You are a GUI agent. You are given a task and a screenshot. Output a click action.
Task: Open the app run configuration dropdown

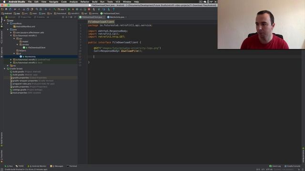[x=62, y=9]
